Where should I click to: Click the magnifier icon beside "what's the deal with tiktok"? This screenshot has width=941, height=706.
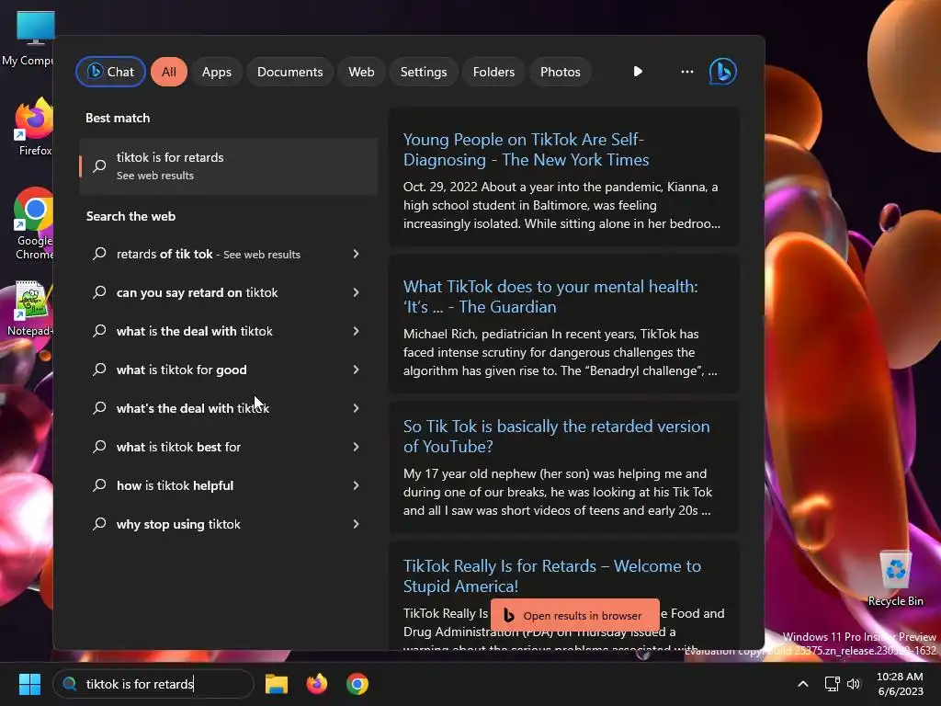click(99, 408)
